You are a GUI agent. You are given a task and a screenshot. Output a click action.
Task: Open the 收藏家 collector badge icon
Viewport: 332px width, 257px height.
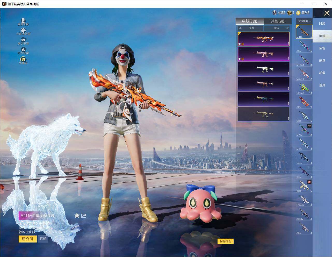[23, 60]
